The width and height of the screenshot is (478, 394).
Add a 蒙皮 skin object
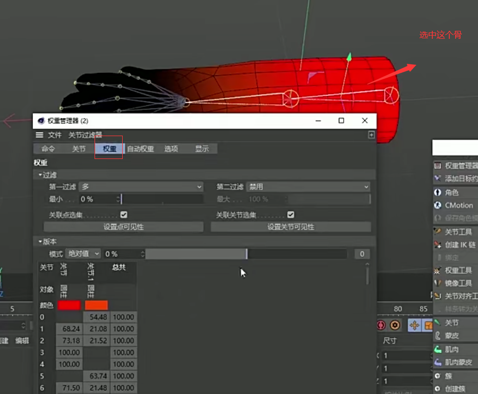pyautogui.click(x=456, y=336)
